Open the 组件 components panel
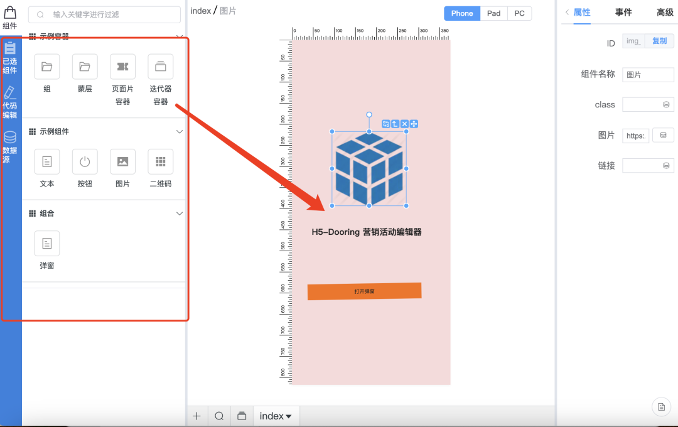The width and height of the screenshot is (678, 427). 10,18
